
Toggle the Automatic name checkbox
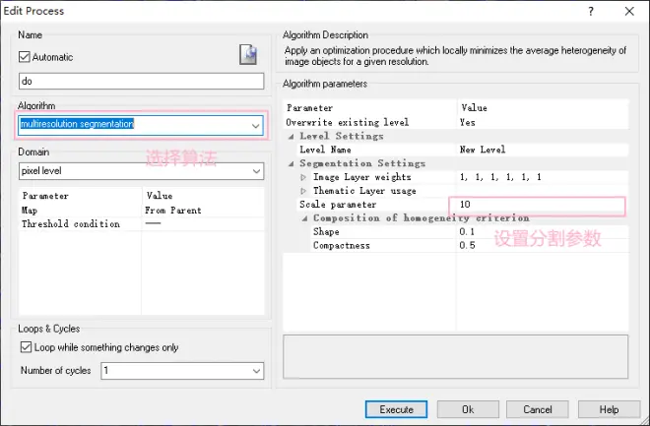point(25,57)
